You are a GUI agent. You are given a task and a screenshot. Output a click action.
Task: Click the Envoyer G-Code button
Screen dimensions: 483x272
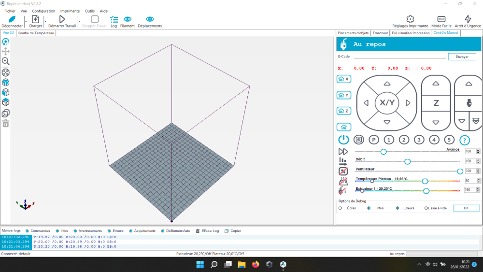click(x=462, y=57)
